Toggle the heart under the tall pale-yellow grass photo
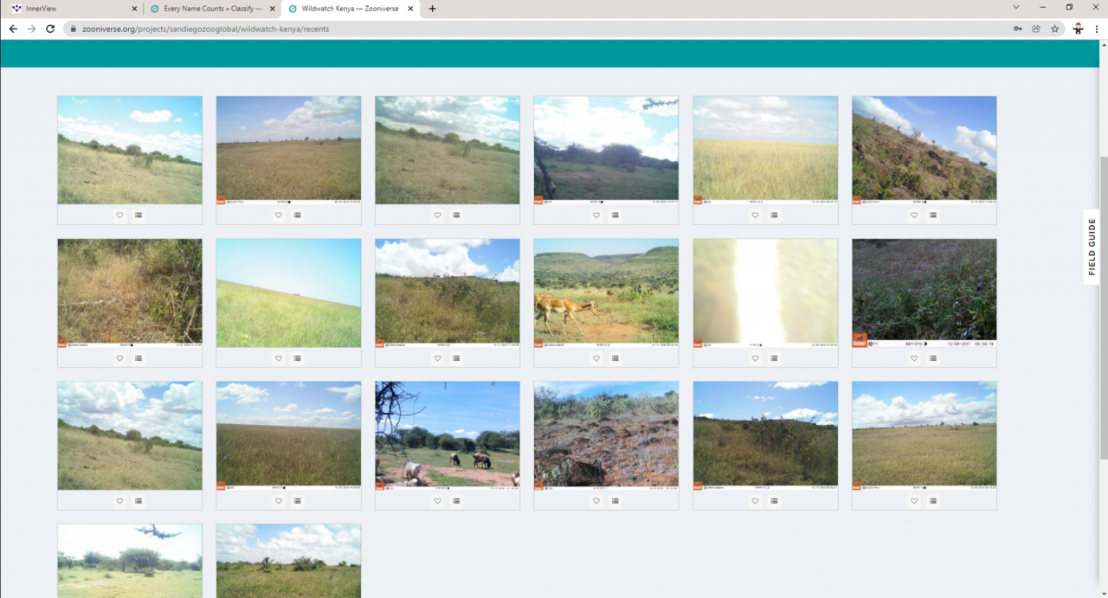The image size is (1108, 598). pyautogui.click(x=755, y=215)
